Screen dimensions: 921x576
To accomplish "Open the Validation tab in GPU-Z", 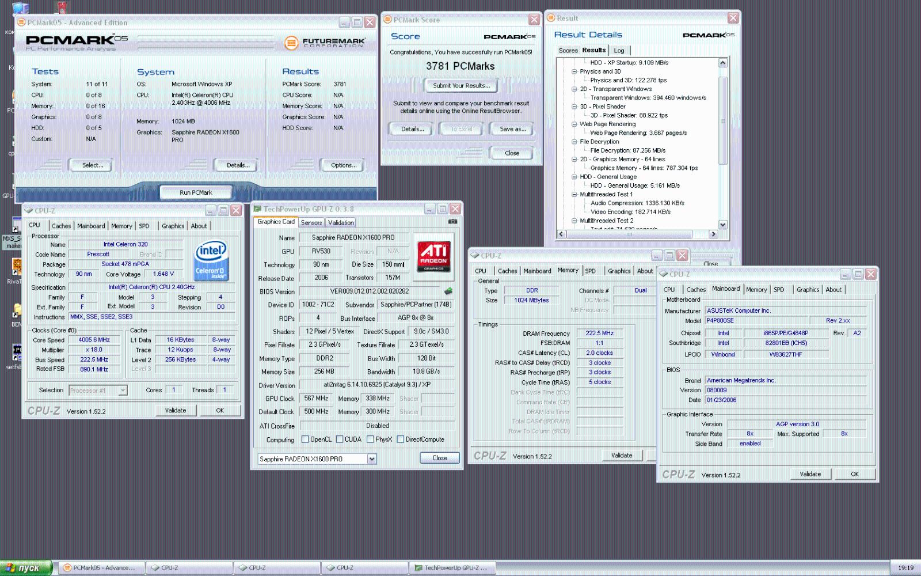I will (x=341, y=223).
